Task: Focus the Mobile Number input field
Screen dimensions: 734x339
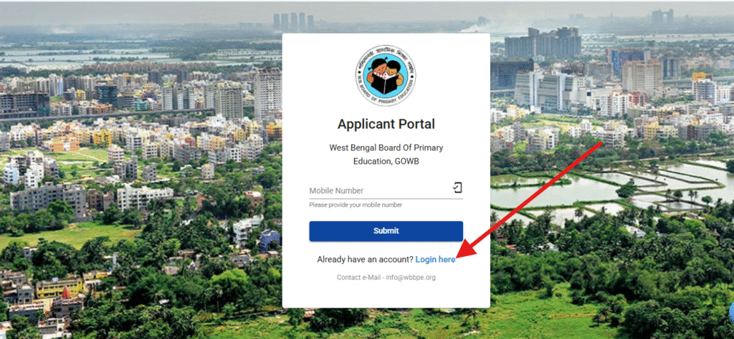Action: click(386, 190)
